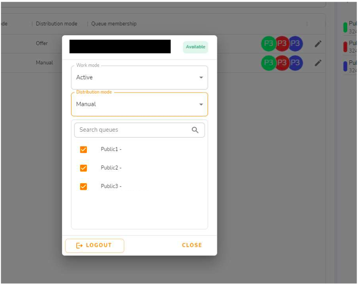This screenshot has width=358, height=285.
Task: Click green P3 badge in Offer row
Action: coord(268,43)
